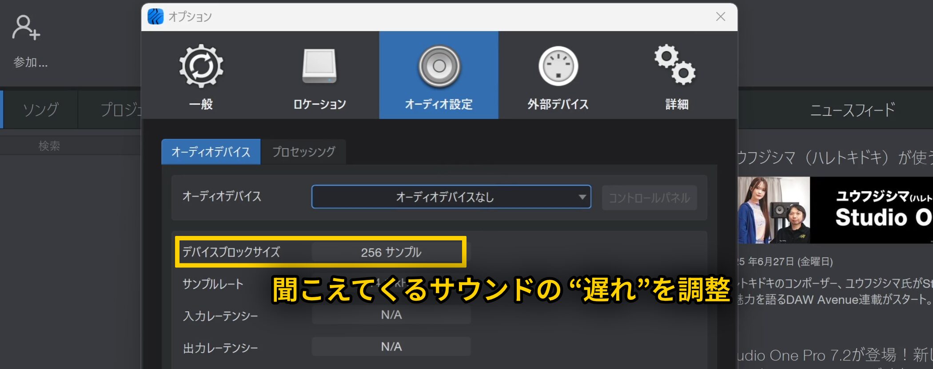Open the 一般 (General) settings gear icon

[x=201, y=67]
